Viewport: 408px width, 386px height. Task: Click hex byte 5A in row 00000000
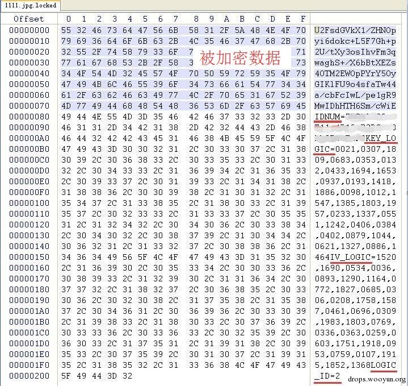(239, 30)
